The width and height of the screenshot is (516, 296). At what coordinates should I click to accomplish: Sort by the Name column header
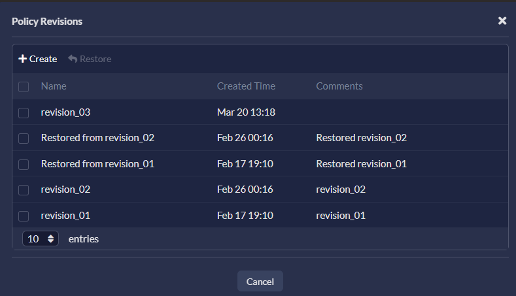click(54, 86)
